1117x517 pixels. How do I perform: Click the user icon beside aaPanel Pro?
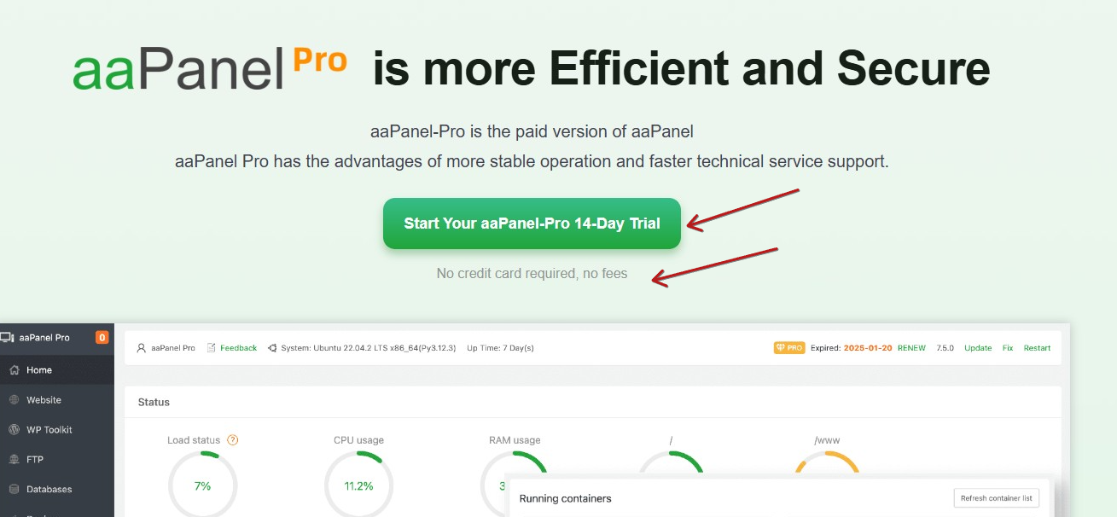point(142,348)
